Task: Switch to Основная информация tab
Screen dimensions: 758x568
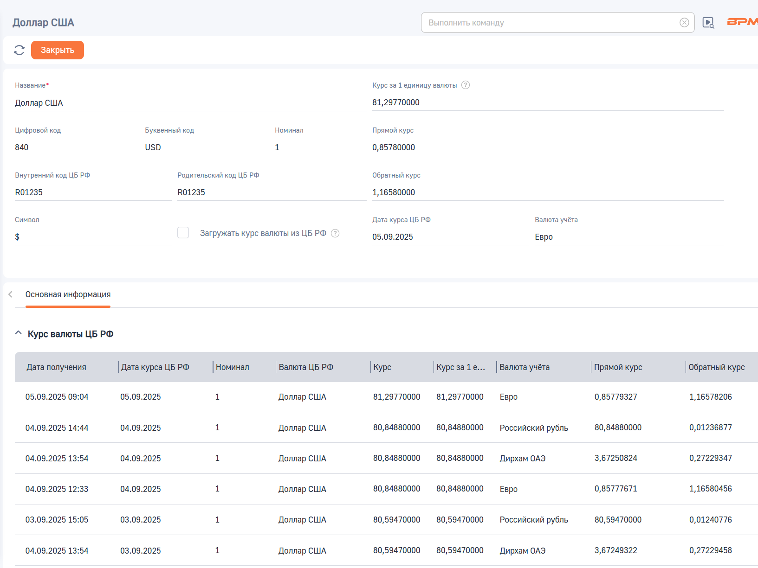Action: pos(68,294)
